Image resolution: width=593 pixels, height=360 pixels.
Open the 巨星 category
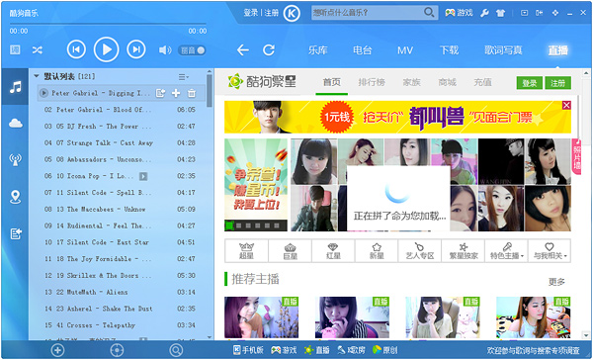[x=290, y=251]
